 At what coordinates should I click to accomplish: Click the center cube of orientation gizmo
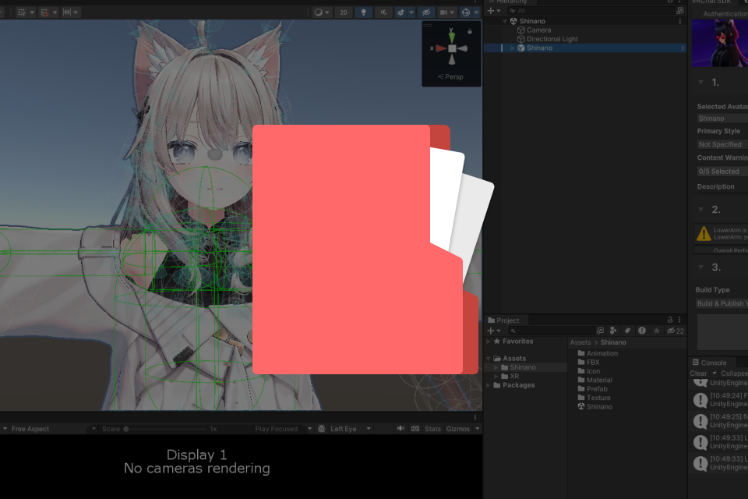pos(452,48)
